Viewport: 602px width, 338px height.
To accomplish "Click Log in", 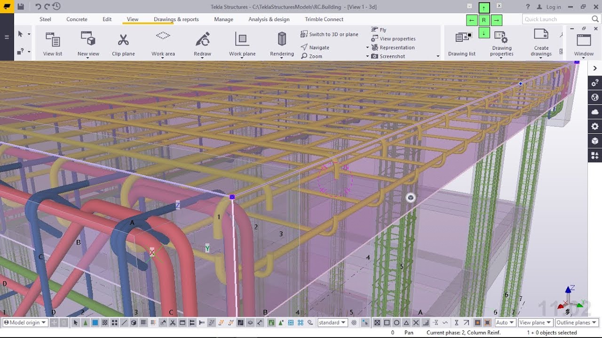I will (x=549, y=7).
